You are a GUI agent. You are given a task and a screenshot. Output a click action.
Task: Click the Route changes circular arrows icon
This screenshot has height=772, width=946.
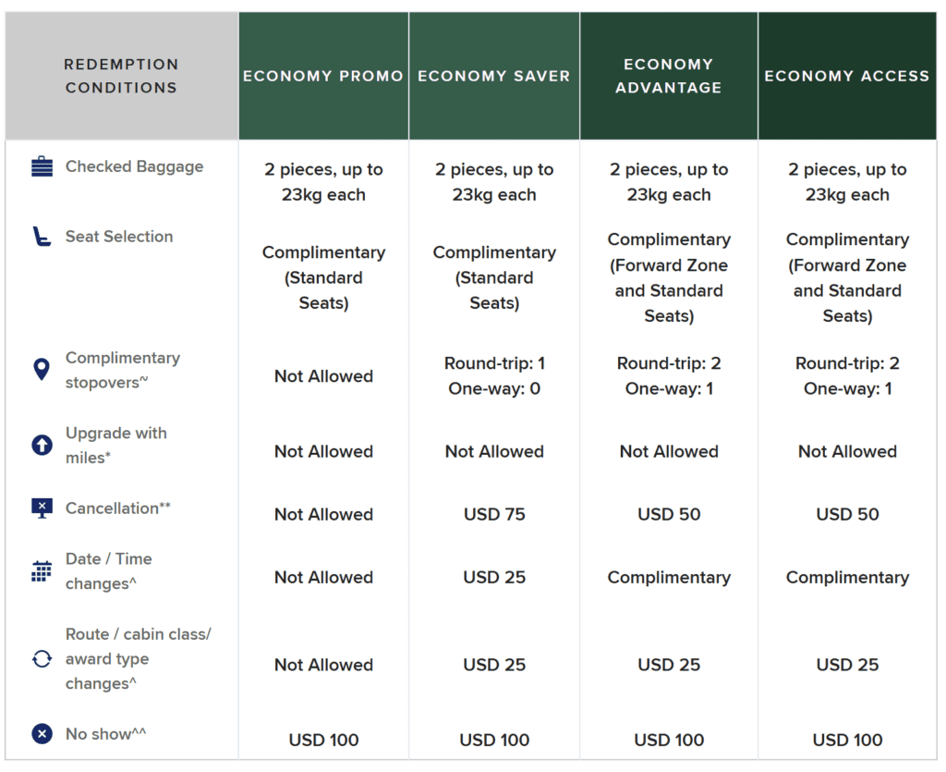click(42, 659)
